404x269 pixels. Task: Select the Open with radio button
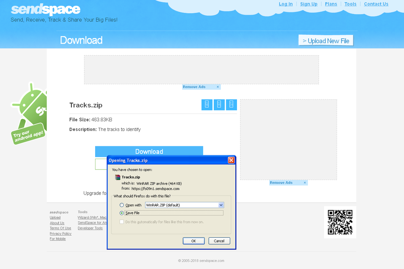pyautogui.click(x=122, y=205)
